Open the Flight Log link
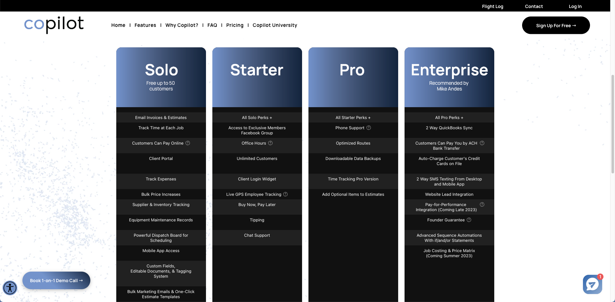 493,6
